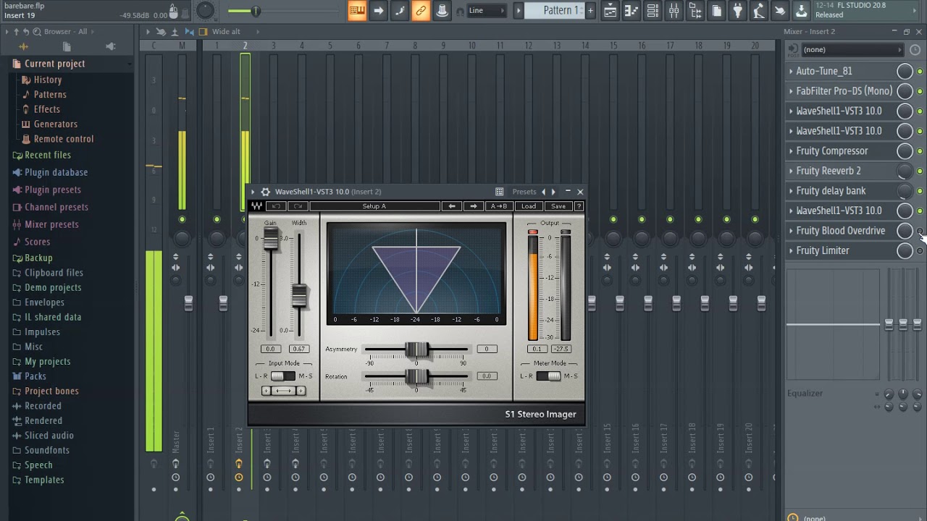Image resolution: width=927 pixels, height=521 pixels.
Task: Open the Piano roll view icon
Action: [x=632, y=10]
